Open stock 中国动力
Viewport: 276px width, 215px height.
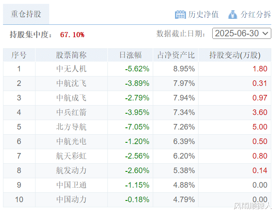(x=71, y=200)
